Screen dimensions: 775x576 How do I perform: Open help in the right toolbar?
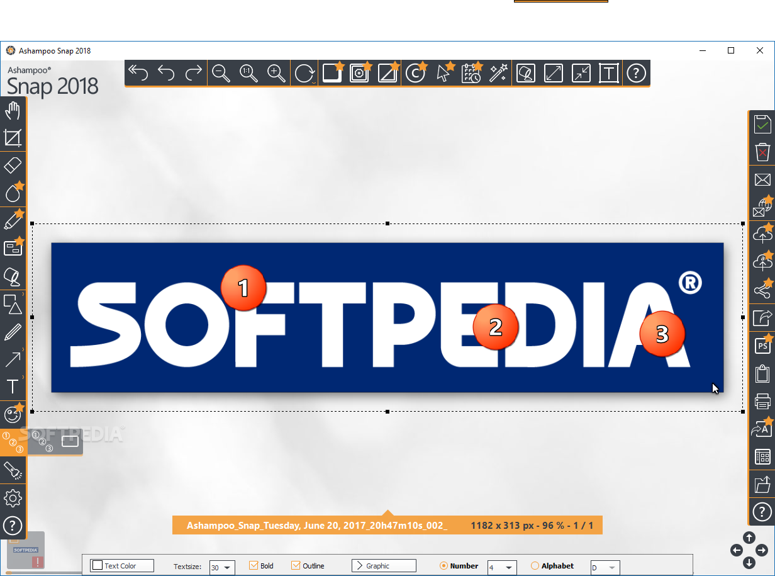pos(762,511)
